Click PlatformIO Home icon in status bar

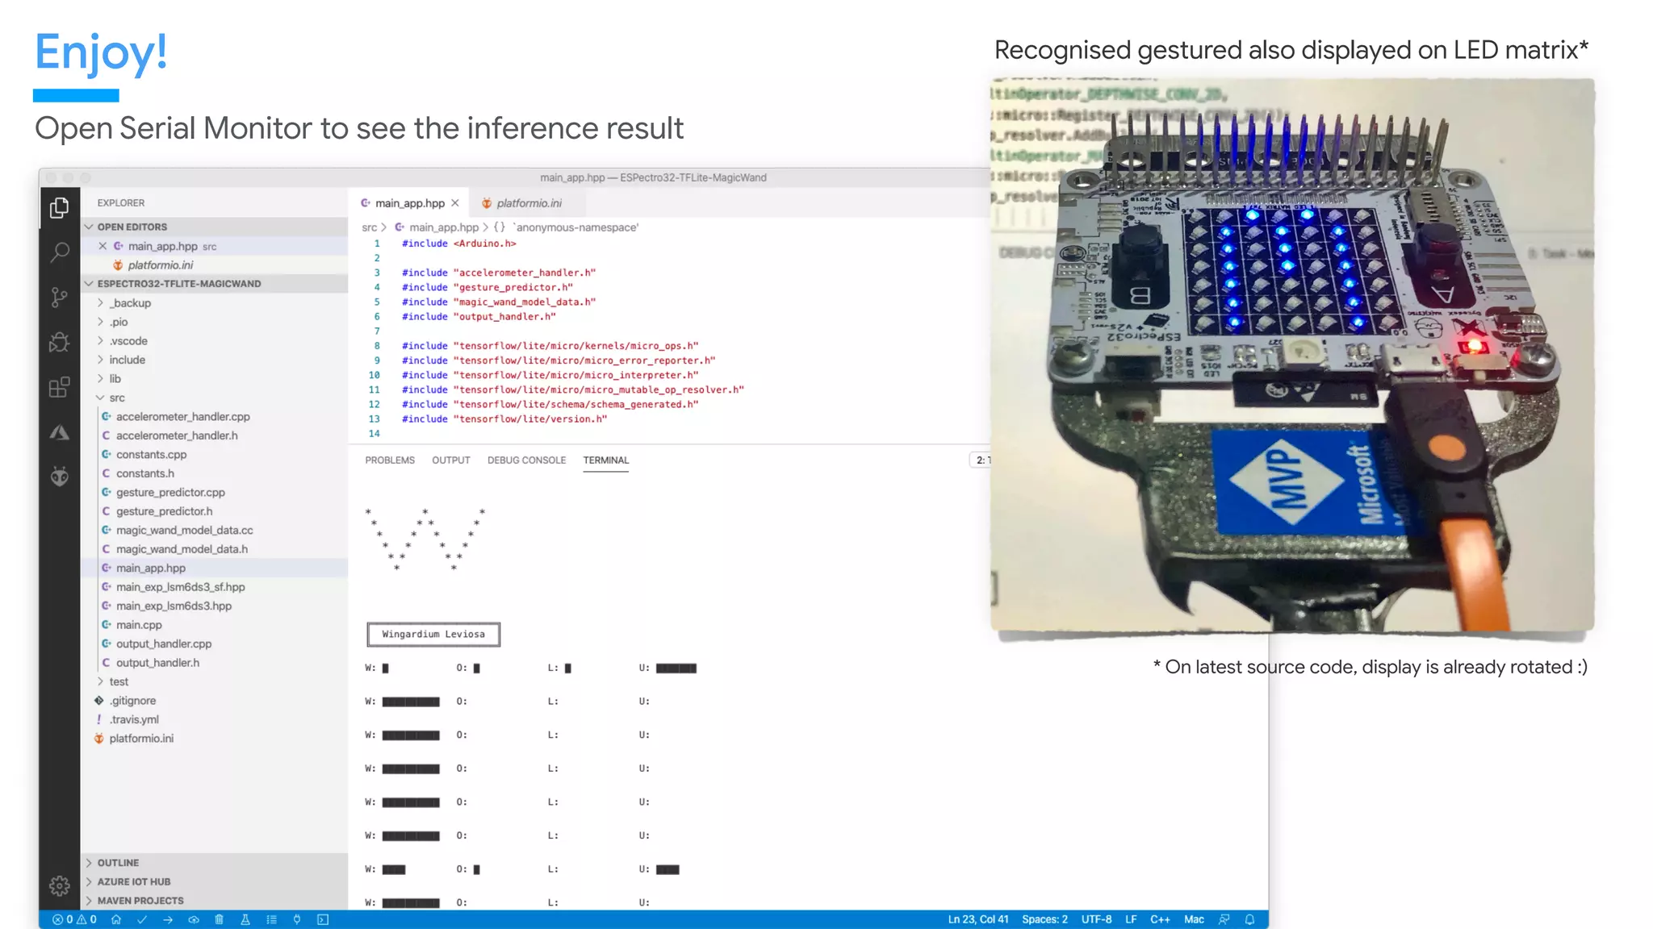116,919
